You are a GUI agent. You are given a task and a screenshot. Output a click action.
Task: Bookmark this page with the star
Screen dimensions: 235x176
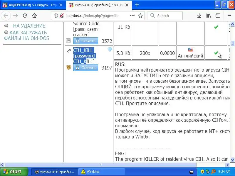pos(140,16)
